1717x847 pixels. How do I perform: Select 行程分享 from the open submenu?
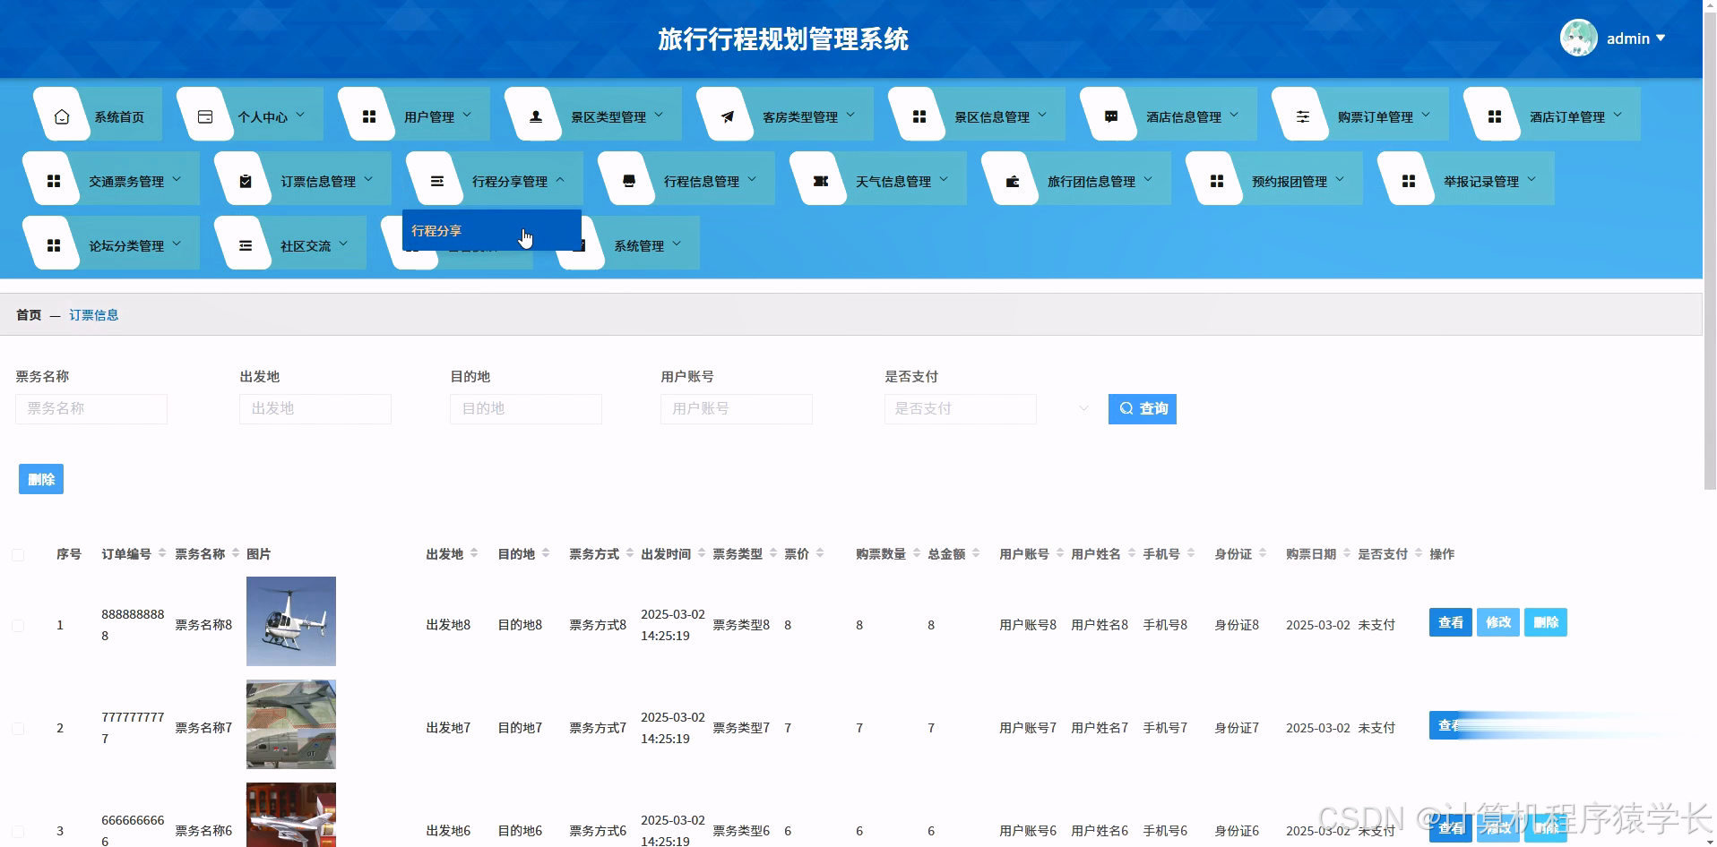[x=436, y=230]
